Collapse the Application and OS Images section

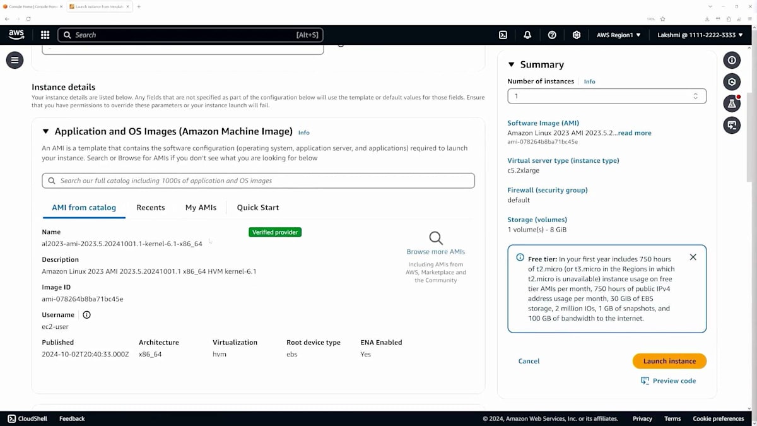click(x=45, y=132)
